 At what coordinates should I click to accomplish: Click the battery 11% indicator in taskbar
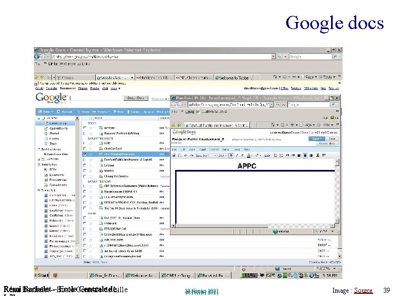(x=249, y=275)
